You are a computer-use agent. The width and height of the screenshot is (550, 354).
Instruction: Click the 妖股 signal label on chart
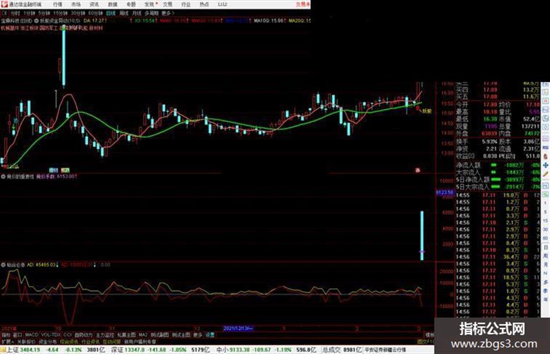coord(426,111)
